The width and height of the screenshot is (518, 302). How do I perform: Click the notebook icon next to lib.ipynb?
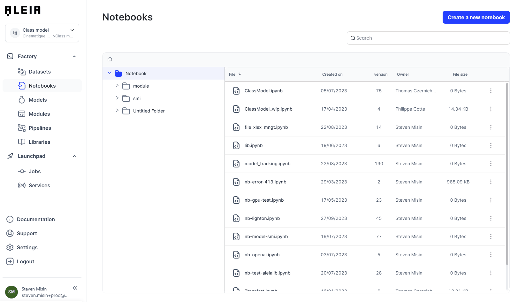click(x=236, y=145)
